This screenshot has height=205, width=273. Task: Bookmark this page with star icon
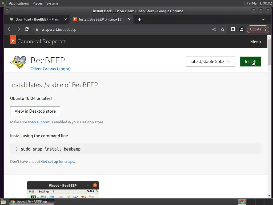pos(223,29)
